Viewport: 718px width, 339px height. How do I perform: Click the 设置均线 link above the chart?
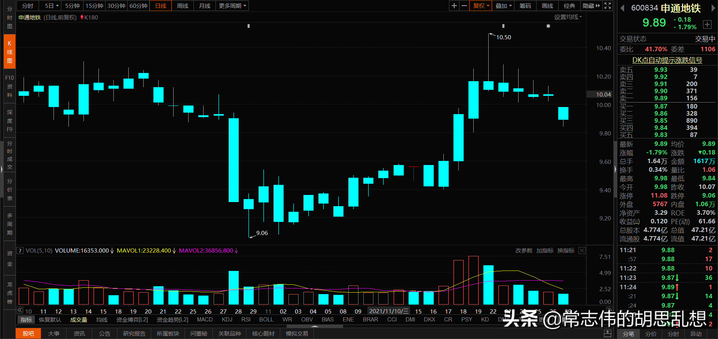tap(566, 17)
